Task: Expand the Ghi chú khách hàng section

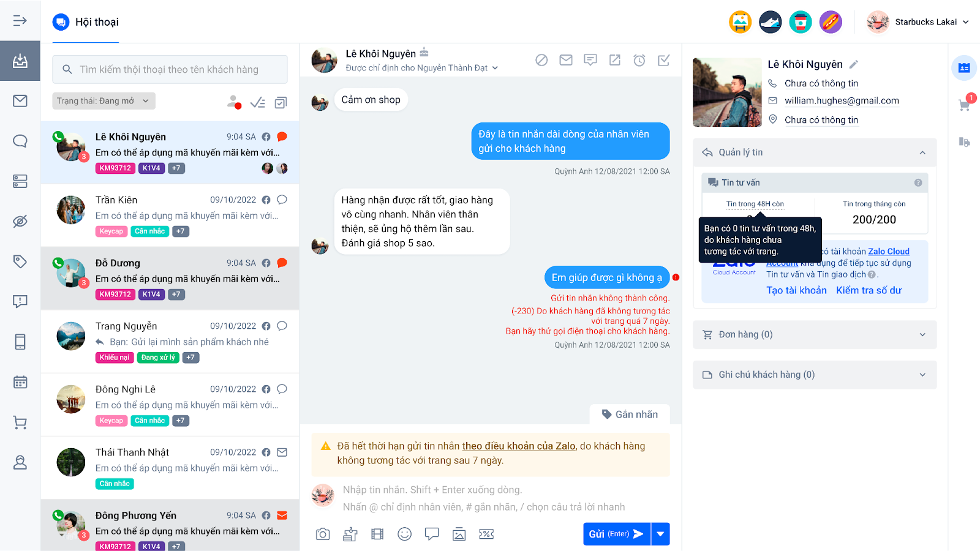Action: (815, 375)
